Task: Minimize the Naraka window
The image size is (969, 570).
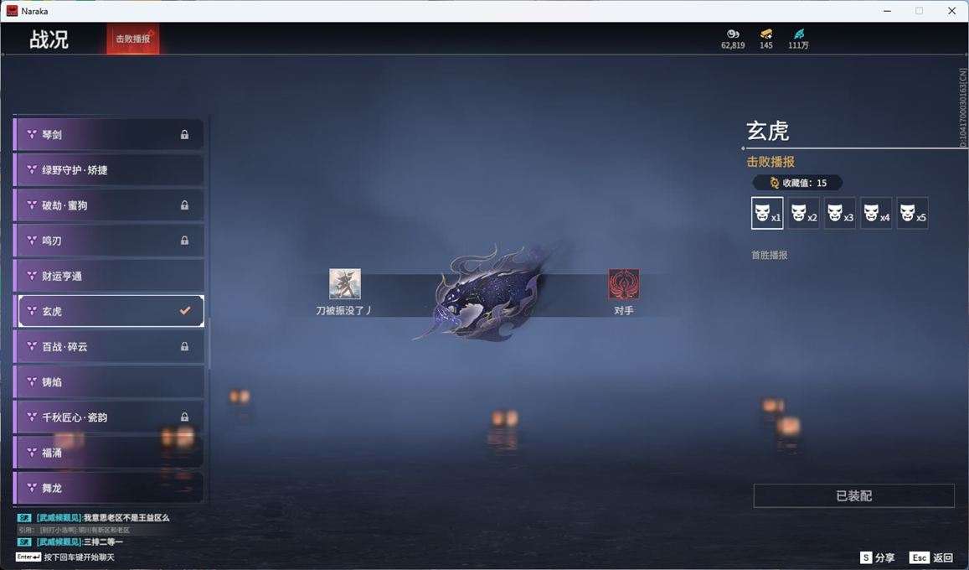Action: click(x=888, y=11)
